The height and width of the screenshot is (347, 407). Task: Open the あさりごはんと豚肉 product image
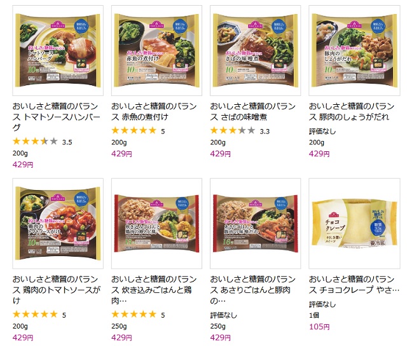[256, 223]
